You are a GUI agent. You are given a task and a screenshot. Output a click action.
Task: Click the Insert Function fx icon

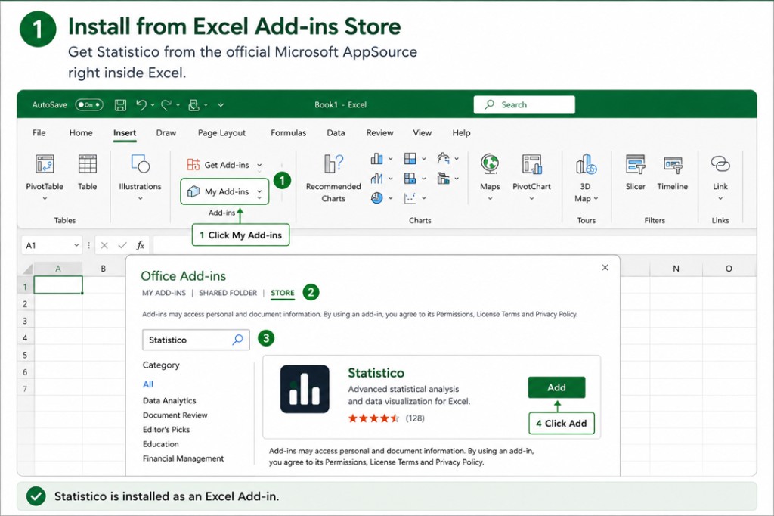tap(140, 245)
